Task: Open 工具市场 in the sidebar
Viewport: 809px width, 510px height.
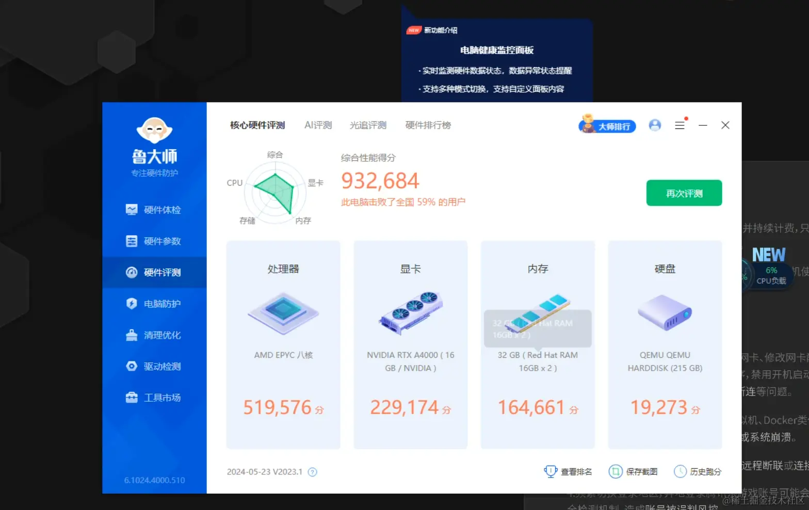Action: pyautogui.click(x=154, y=398)
